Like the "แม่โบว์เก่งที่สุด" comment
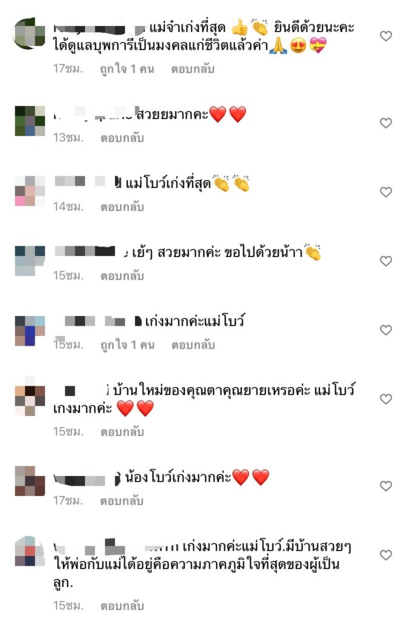Viewport: 414px width, 621px height. pos(386,192)
